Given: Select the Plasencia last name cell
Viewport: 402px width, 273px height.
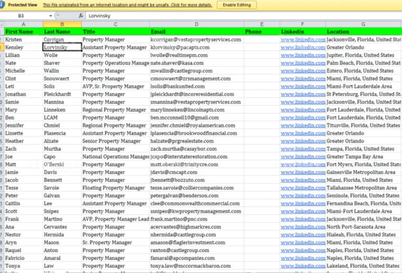Looking at the screenshot, I should [62, 133].
